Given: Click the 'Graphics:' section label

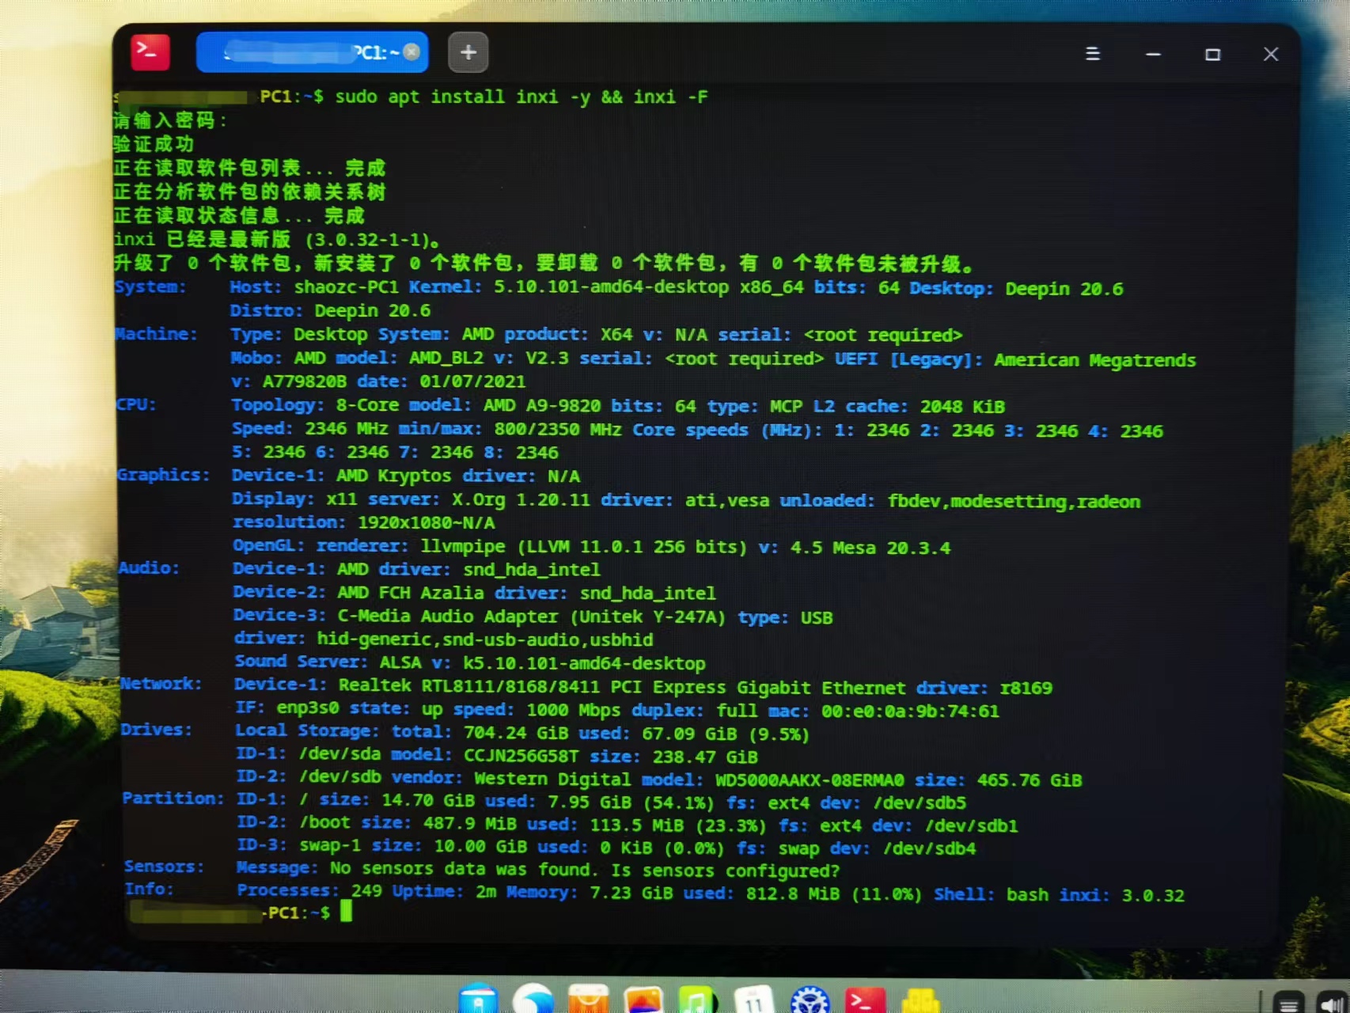Looking at the screenshot, I should coord(164,474).
